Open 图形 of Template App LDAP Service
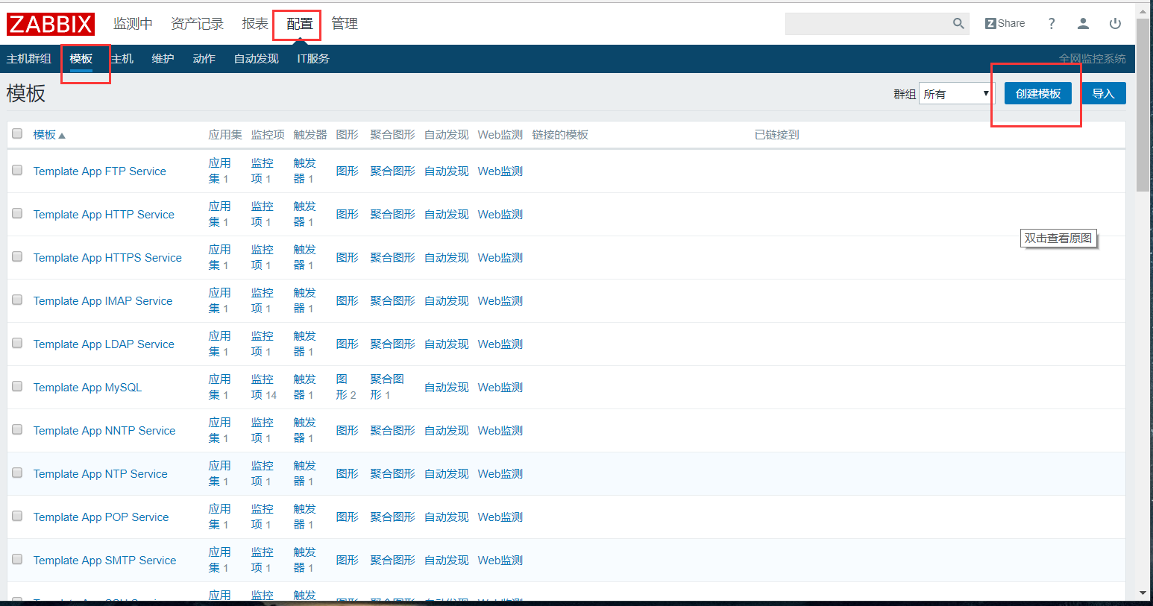 tap(347, 344)
